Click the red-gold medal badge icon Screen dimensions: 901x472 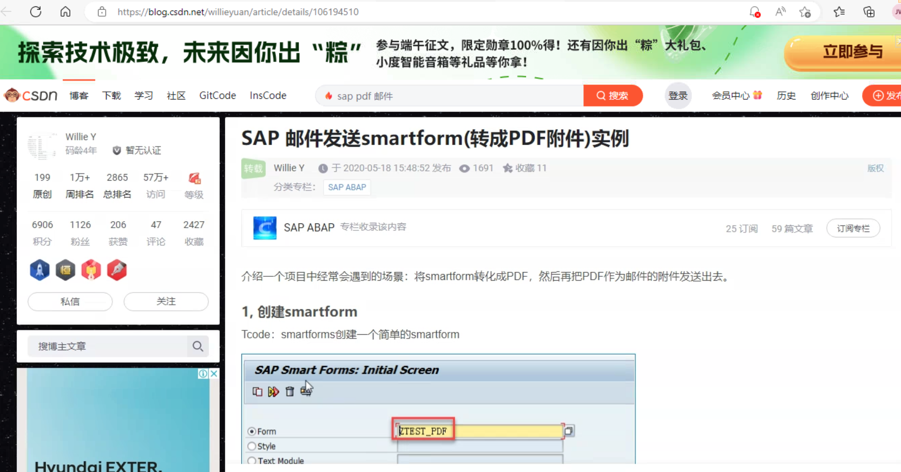coord(91,270)
